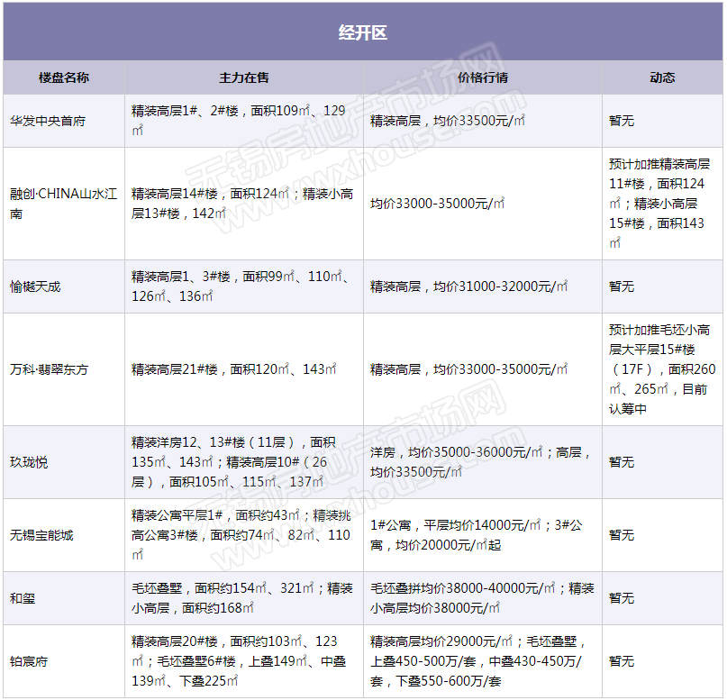
Task: Select the 融创·CHINA山水江南 project name
Action: tap(63, 204)
